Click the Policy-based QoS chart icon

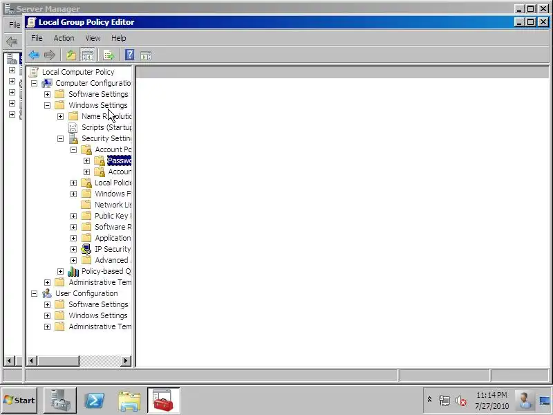(73, 271)
